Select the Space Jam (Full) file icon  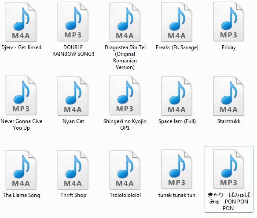[177, 96]
